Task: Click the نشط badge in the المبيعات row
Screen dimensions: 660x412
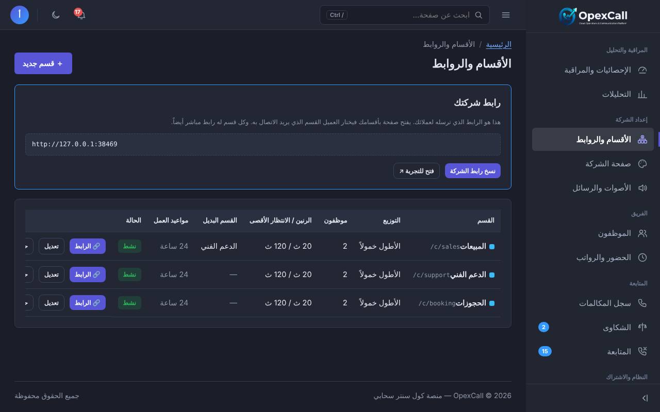Action: tap(129, 246)
